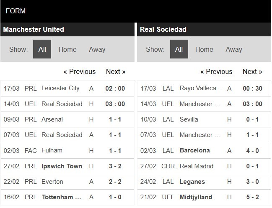Select the All filter under Manchester United

(42, 49)
